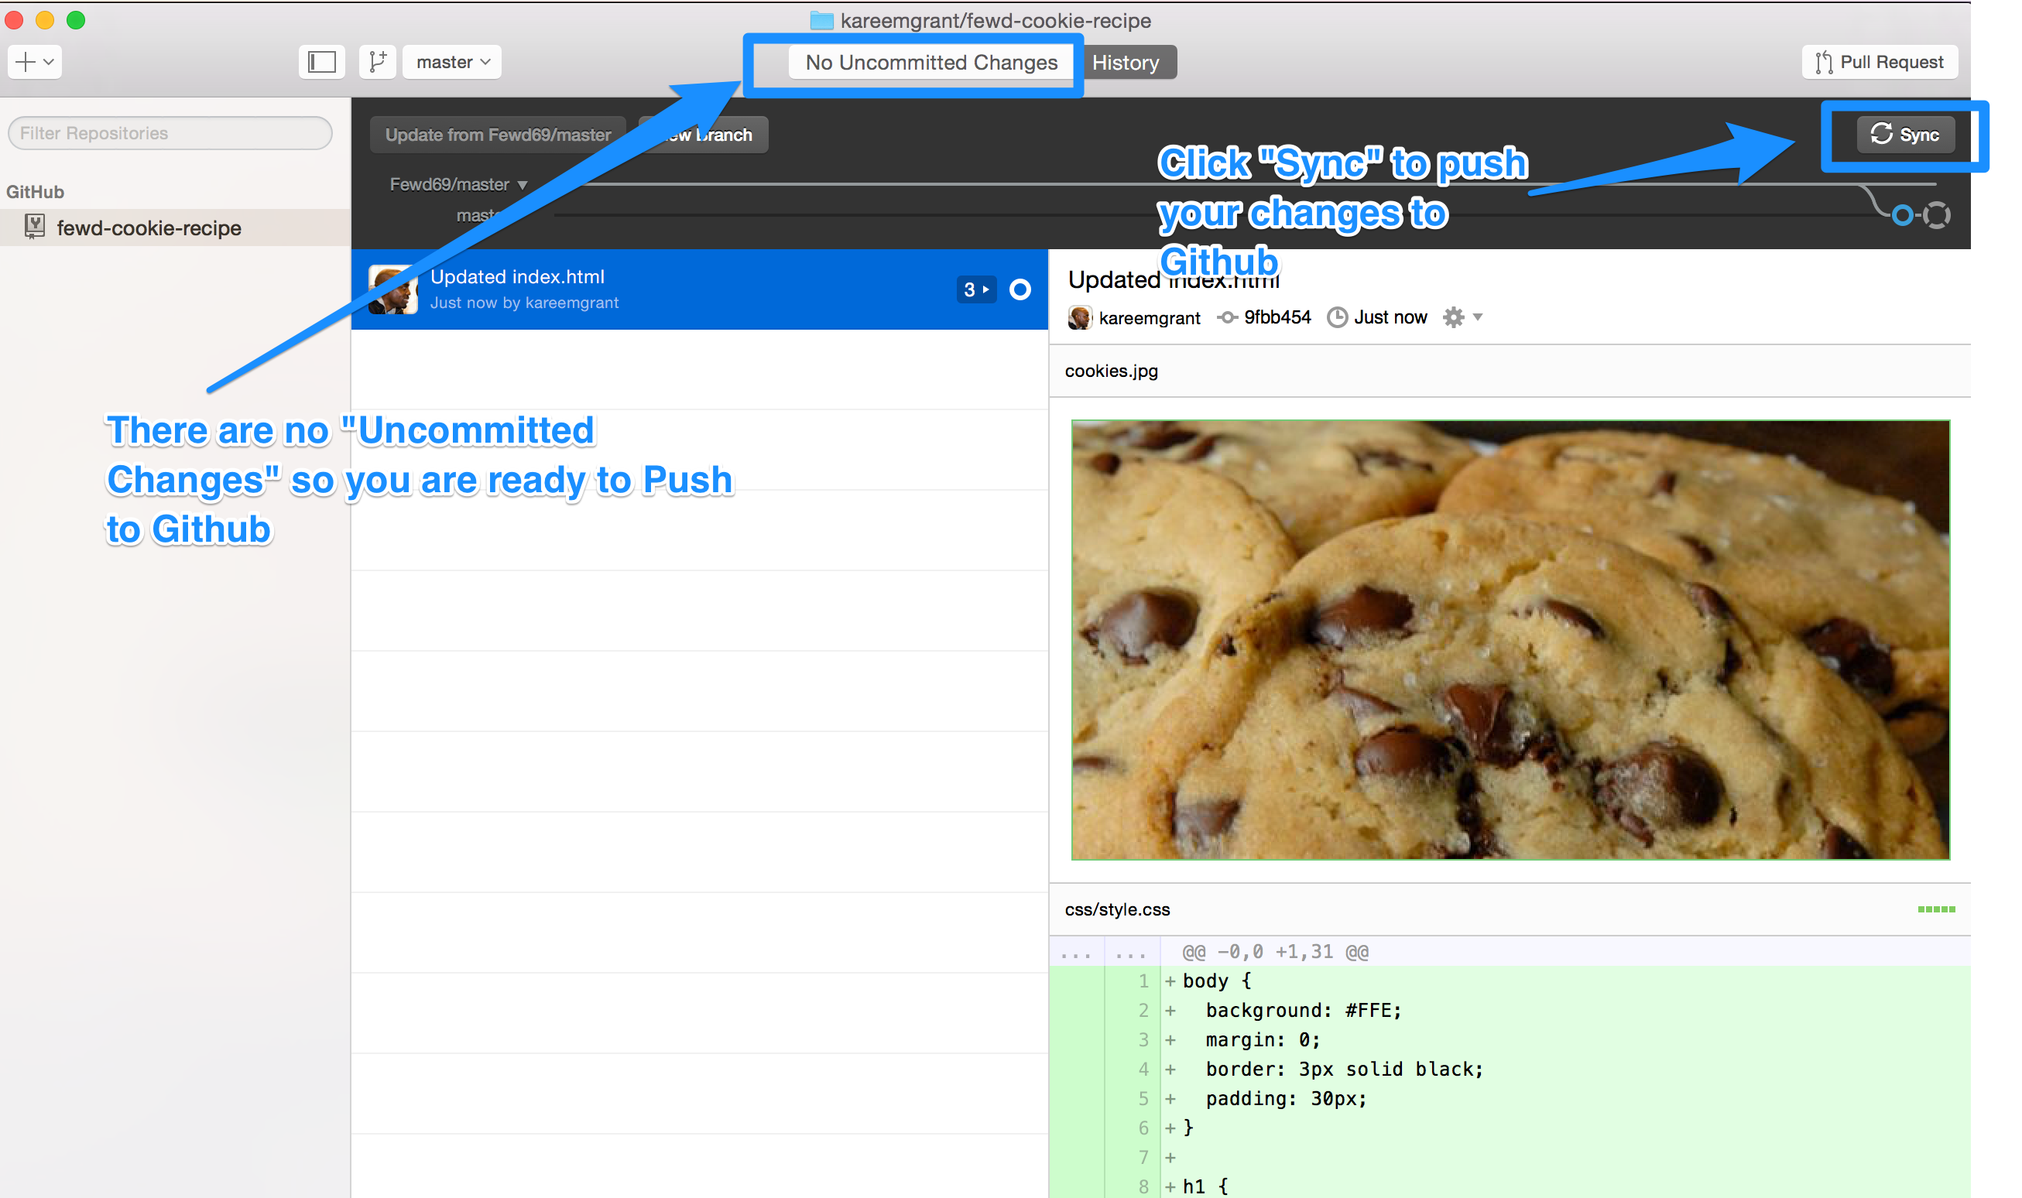2022x1198 pixels.
Task: Click the small kareemgrant avatar in details
Action: pos(1080,317)
